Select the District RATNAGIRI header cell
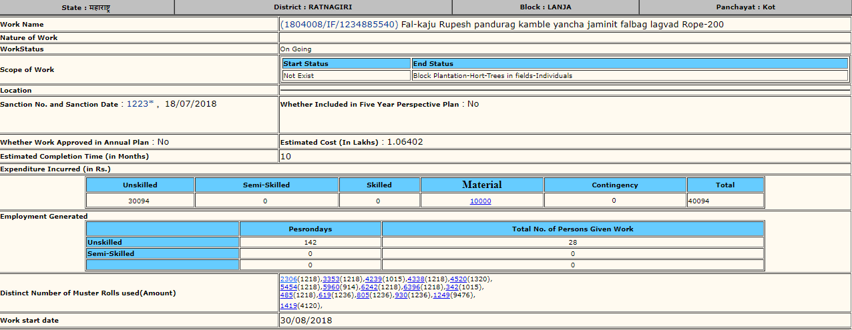Image resolution: width=852 pixels, height=330 pixels. coord(312,7)
